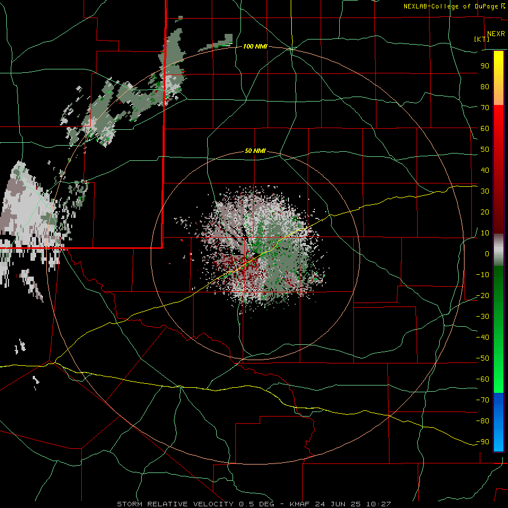Click the '24 JUN 25 10:27' timestamp
This screenshot has height=508, width=508.
(353, 504)
